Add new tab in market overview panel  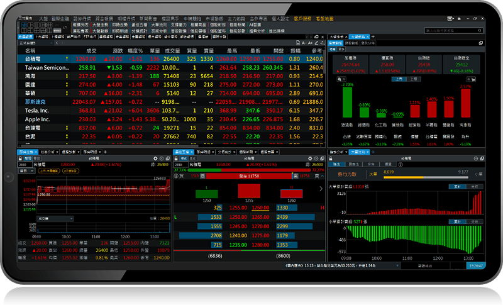373,36
